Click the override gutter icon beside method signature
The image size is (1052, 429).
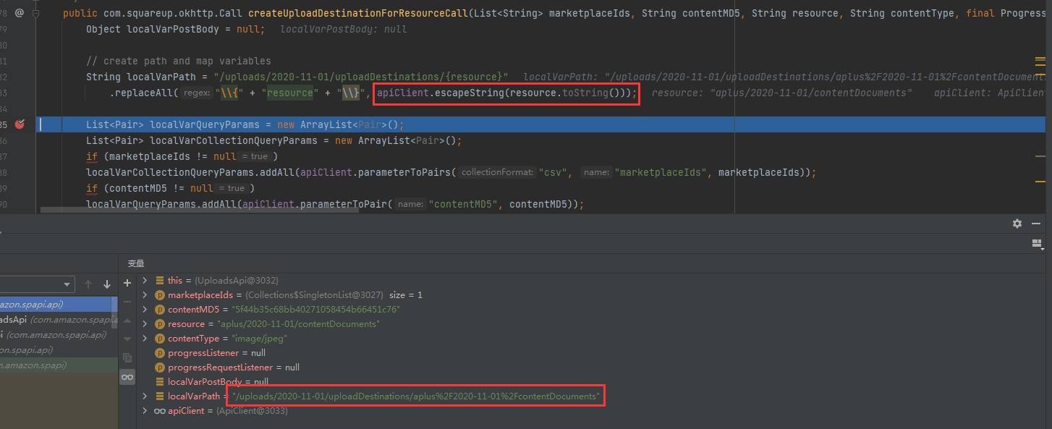coord(20,13)
